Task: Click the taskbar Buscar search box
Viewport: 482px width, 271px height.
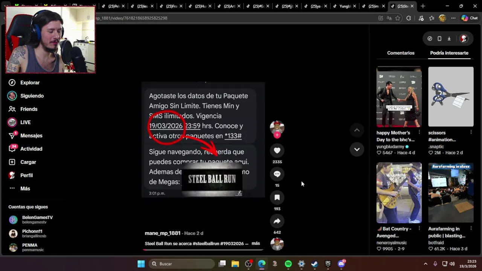Action: [x=182, y=264]
